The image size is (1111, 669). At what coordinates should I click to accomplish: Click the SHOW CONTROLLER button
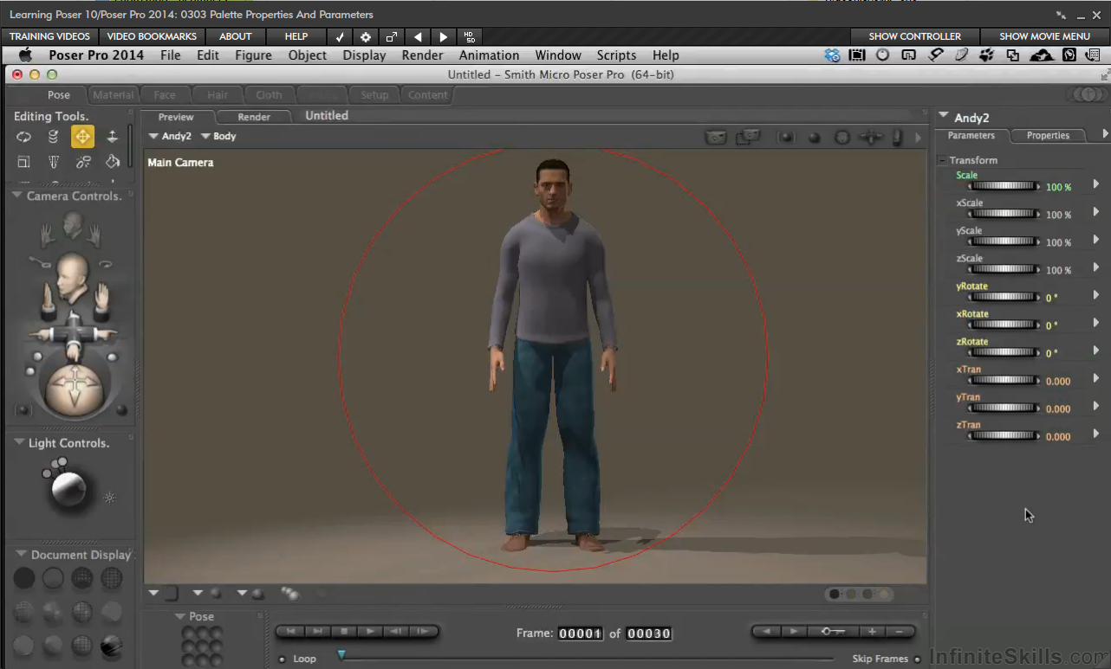click(x=914, y=36)
